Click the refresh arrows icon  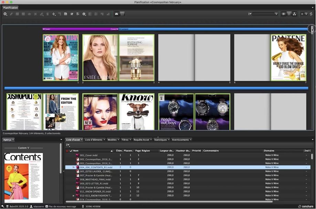pyautogui.click(x=311, y=14)
